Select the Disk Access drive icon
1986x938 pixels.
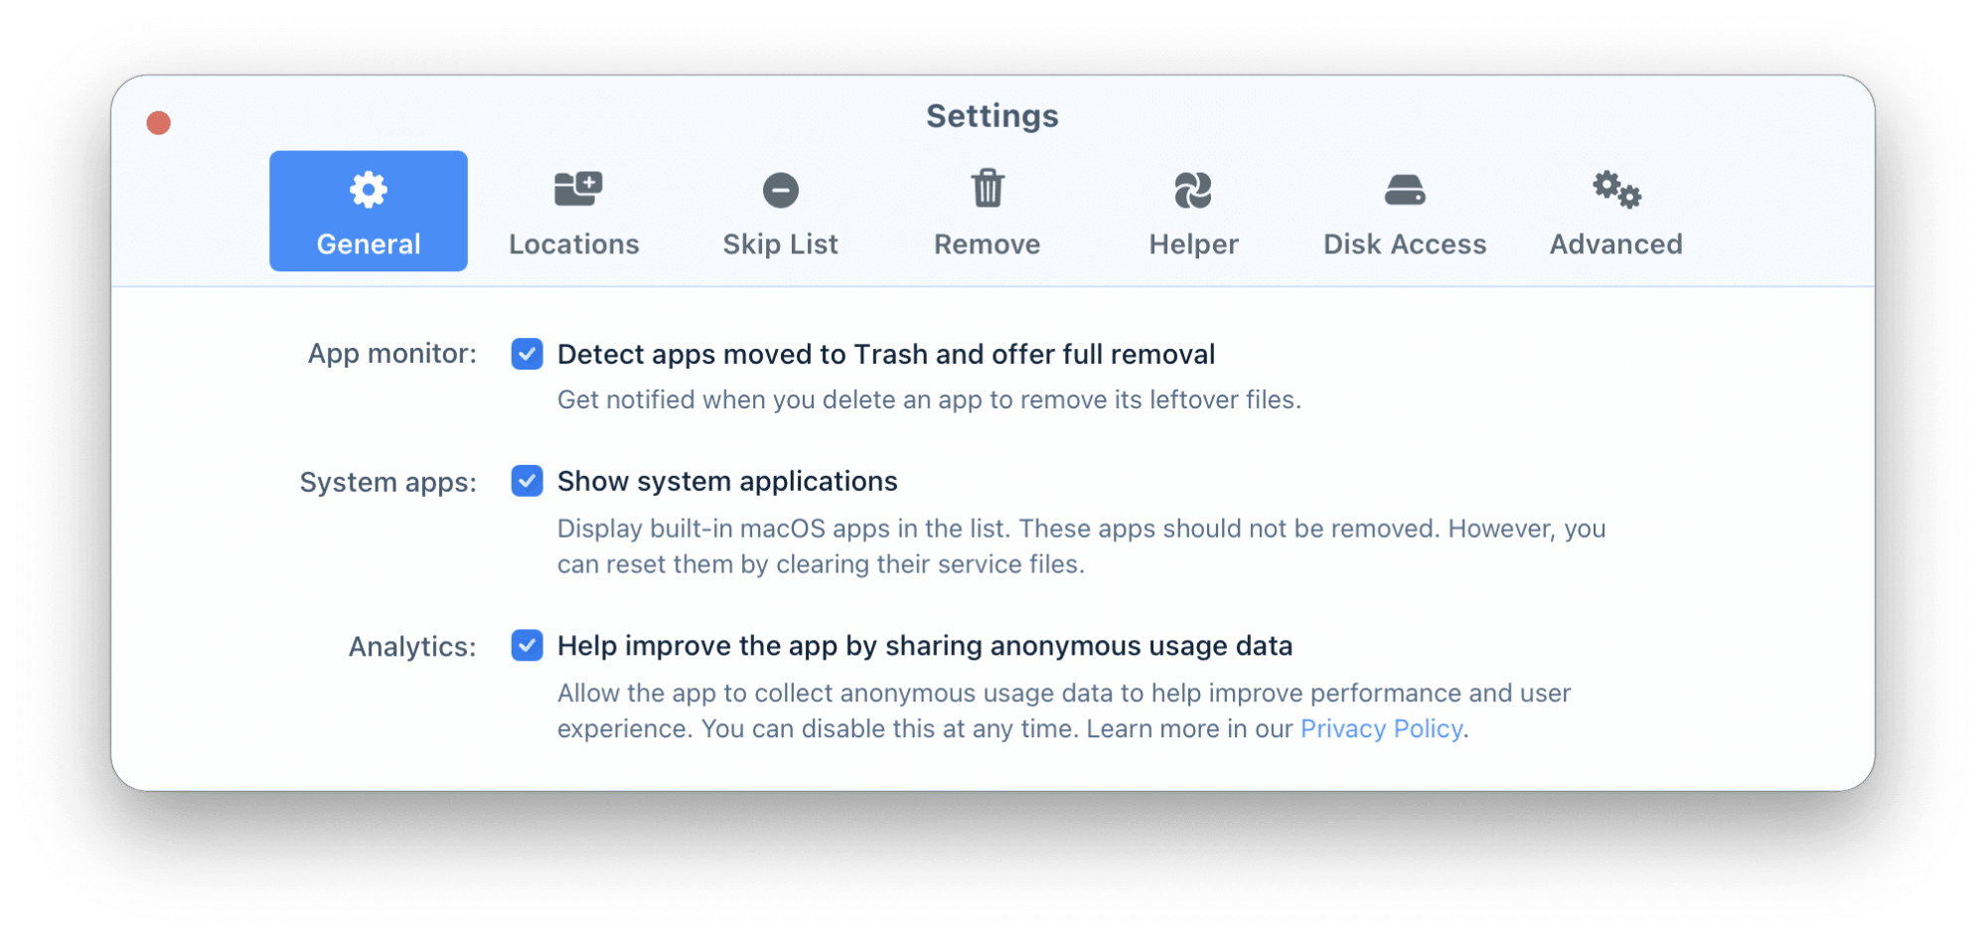click(1405, 190)
